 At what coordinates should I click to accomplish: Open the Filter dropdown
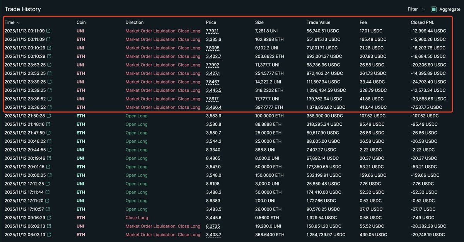tap(416, 9)
